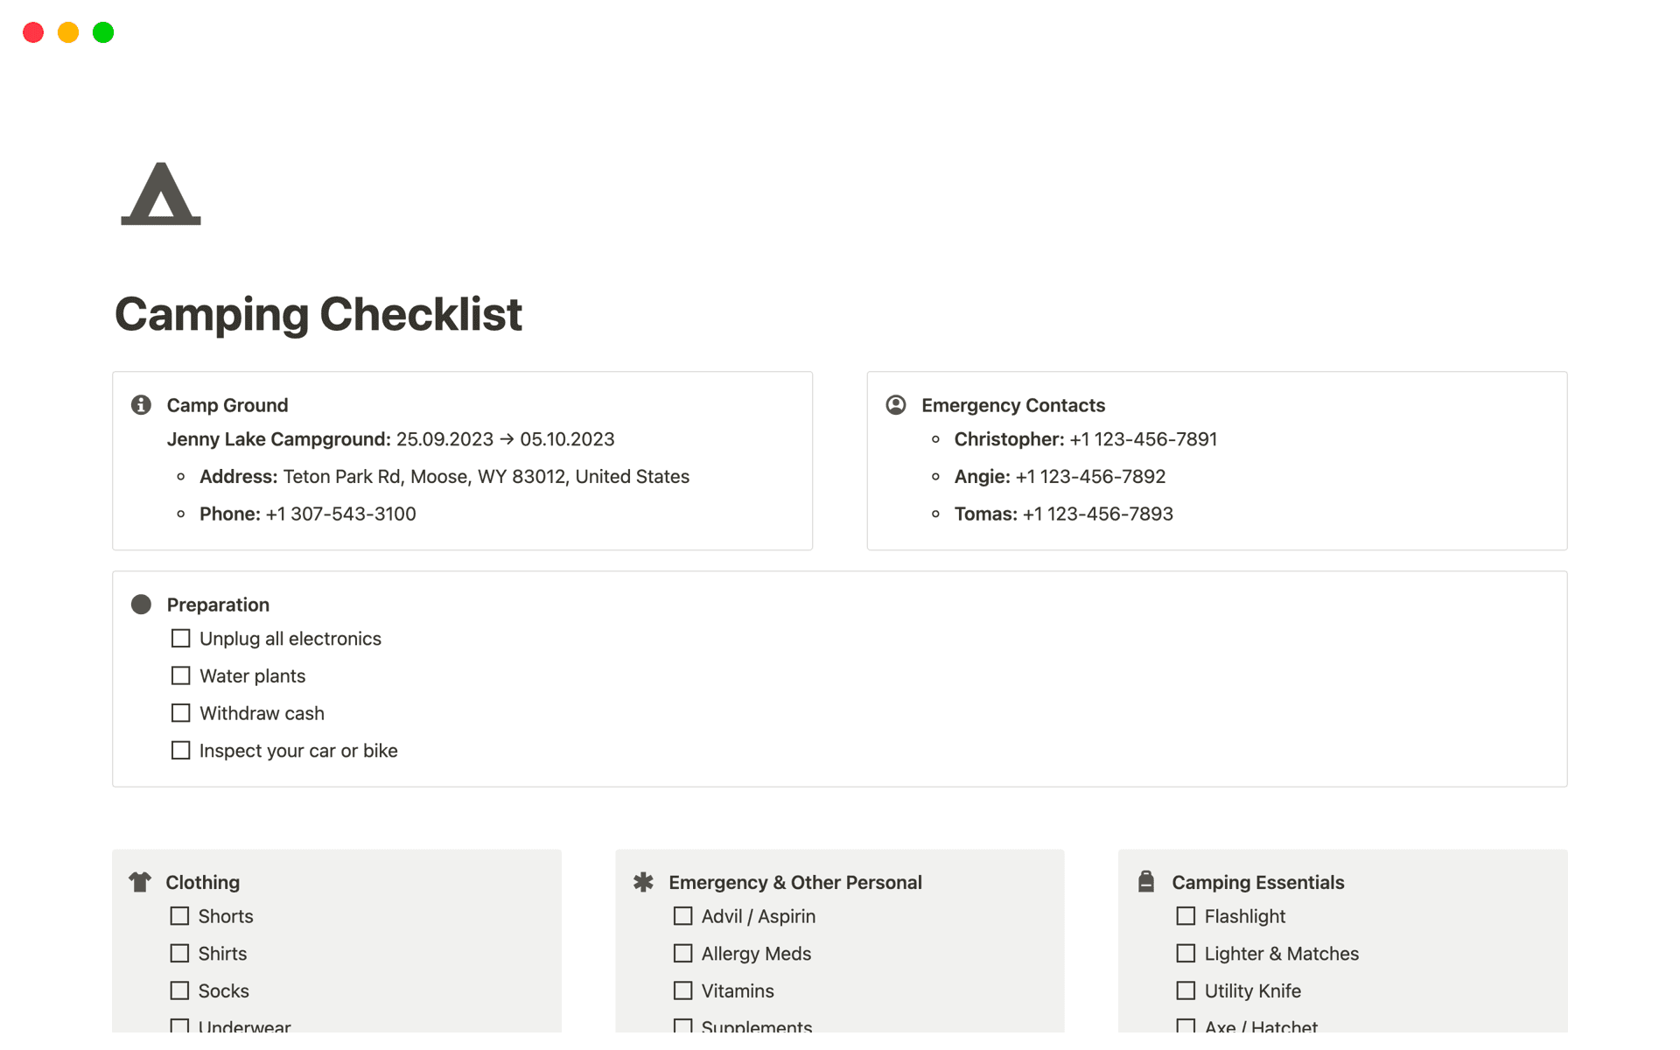Check off Advil / Aspirin

pyautogui.click(x=683, y=916)
